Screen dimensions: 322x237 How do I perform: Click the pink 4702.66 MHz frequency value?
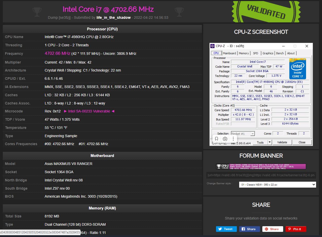tap(57, 53)
